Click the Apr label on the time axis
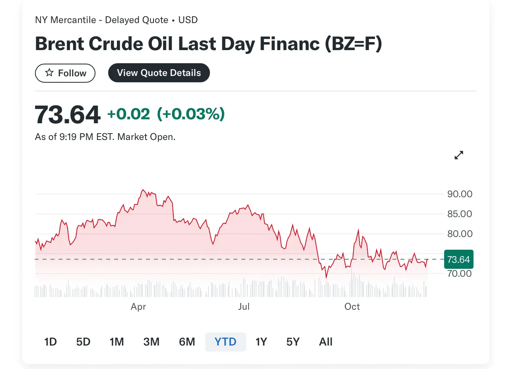The width and height of the screenshot is (505, 369). click(138, 307)
